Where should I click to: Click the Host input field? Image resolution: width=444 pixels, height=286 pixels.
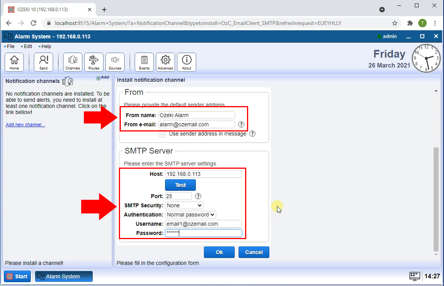point(203,174)
